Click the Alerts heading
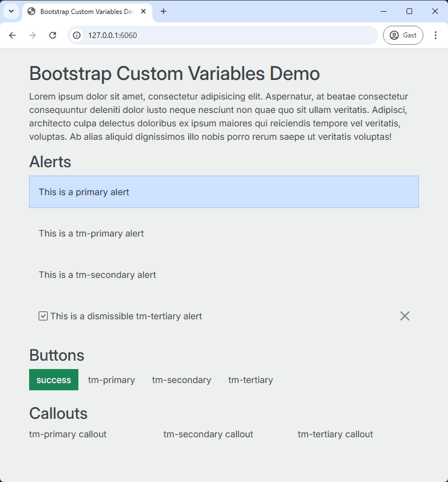Viewport: 448px width, 482px height. [x=50, y=162]
